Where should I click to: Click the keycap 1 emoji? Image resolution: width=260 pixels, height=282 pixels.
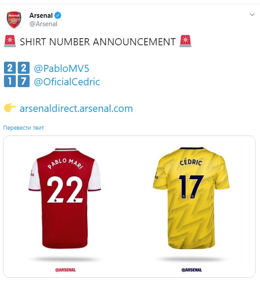point(10,81)
